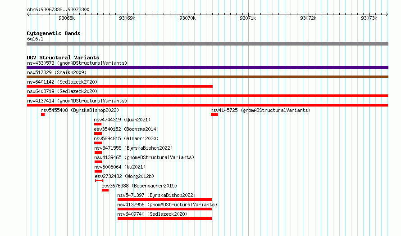Click the nsv5455408 small red feature
The image size is (401, 236).
point(43,115)
